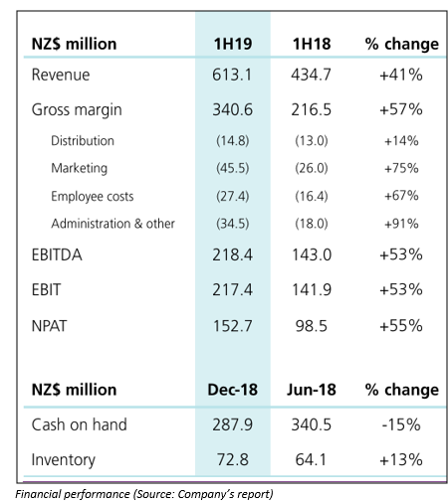Click the EBIT row label
Image resolution: width=448 pixels, height=503 pixels.
tap(46, 289)
